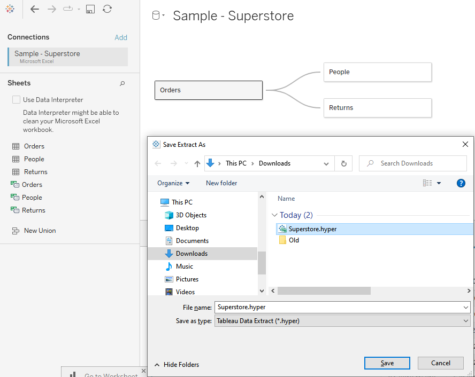Viewport: 475px width, 377px height.
Task: Click the save disk icon in the Tableau toolbar
Action: coord(90,9)
